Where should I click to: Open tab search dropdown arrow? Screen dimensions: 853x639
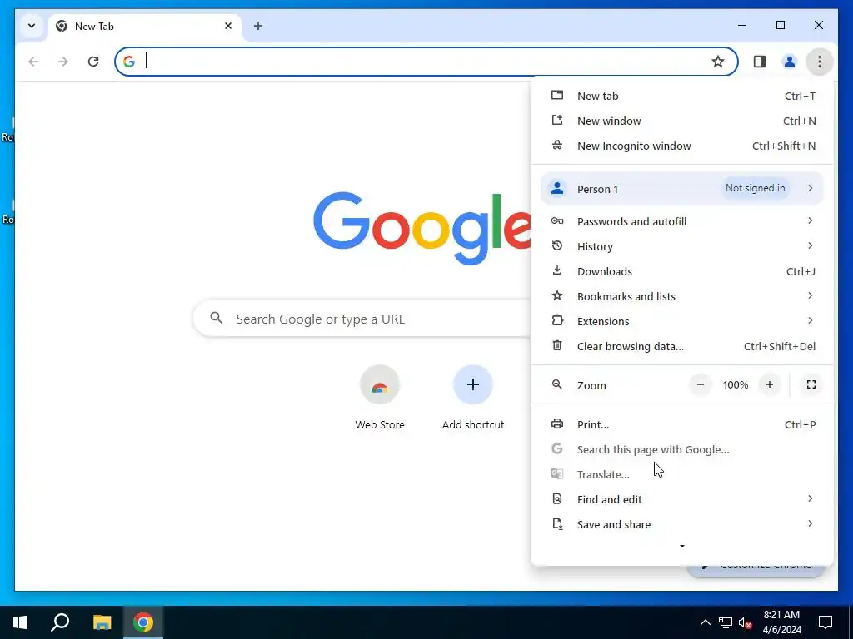pyautogui.click(x=32, y=26)
